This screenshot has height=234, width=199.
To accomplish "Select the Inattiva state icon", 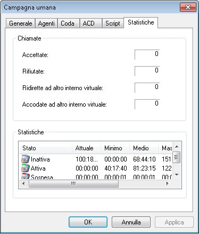I will click(25, 159).
